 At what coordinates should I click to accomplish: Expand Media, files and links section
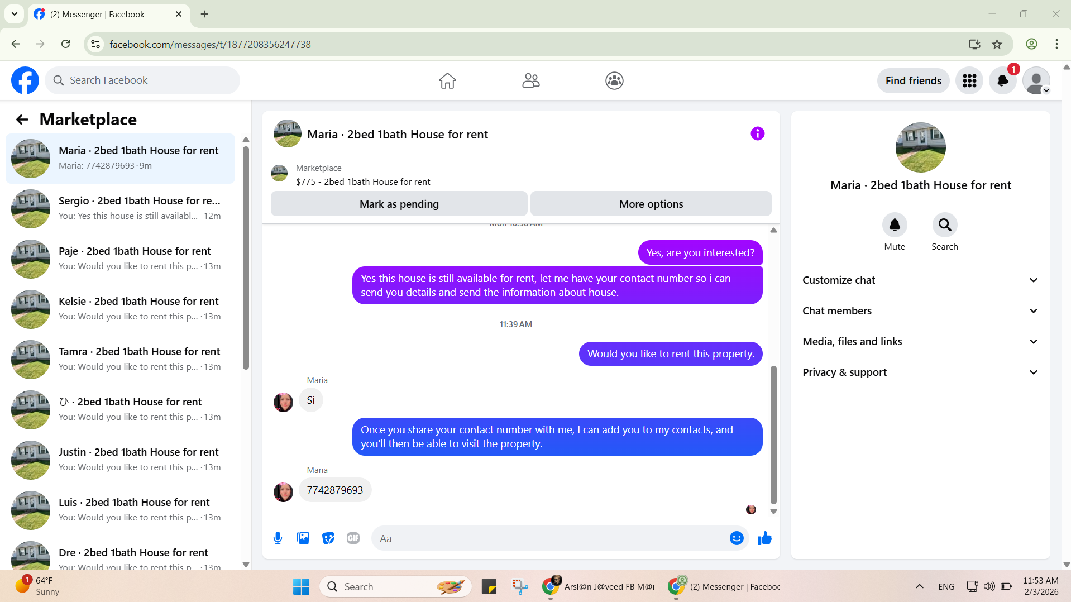(920, 342)
